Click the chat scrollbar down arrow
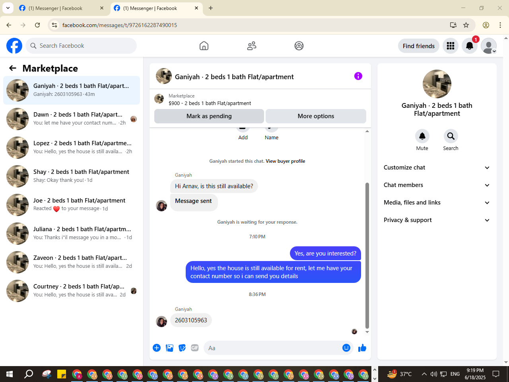 pos(367,332)
